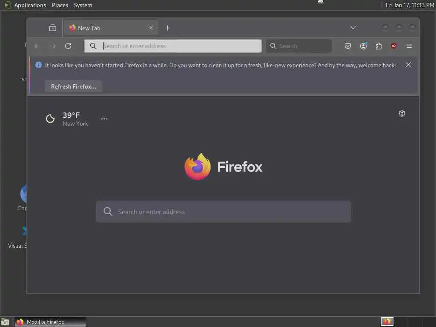Open the Places menu

[x=60, y=5]
